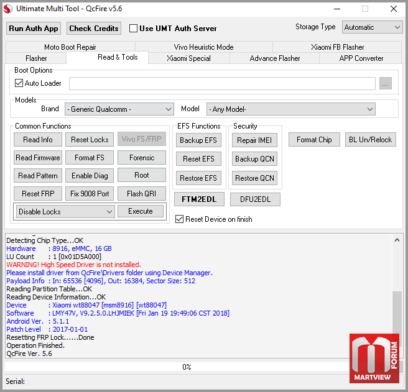Open the Moto Boot Repair tab
The height and width of the screenshot is (392, 408).
(x=70, y=47)
